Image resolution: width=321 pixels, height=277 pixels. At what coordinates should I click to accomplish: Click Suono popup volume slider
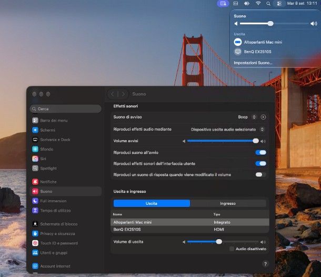[x=274, y=24]
